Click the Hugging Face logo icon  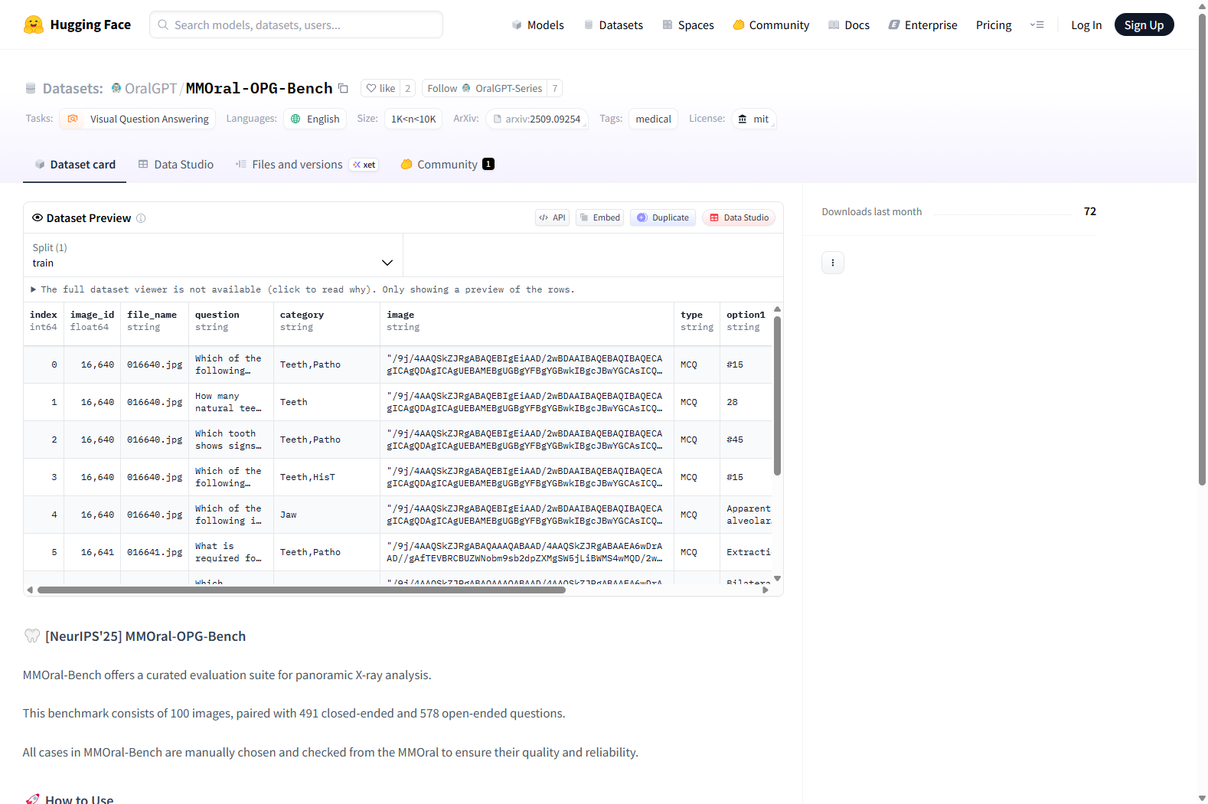(x=33, y=25)
